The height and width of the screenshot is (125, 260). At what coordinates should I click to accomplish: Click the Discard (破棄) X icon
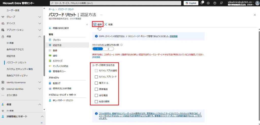pyautogui.click(x=106, y=24)
